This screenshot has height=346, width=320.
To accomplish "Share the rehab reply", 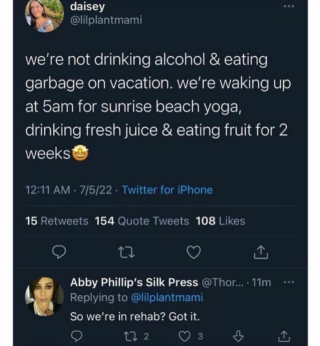I will (284, 336).
